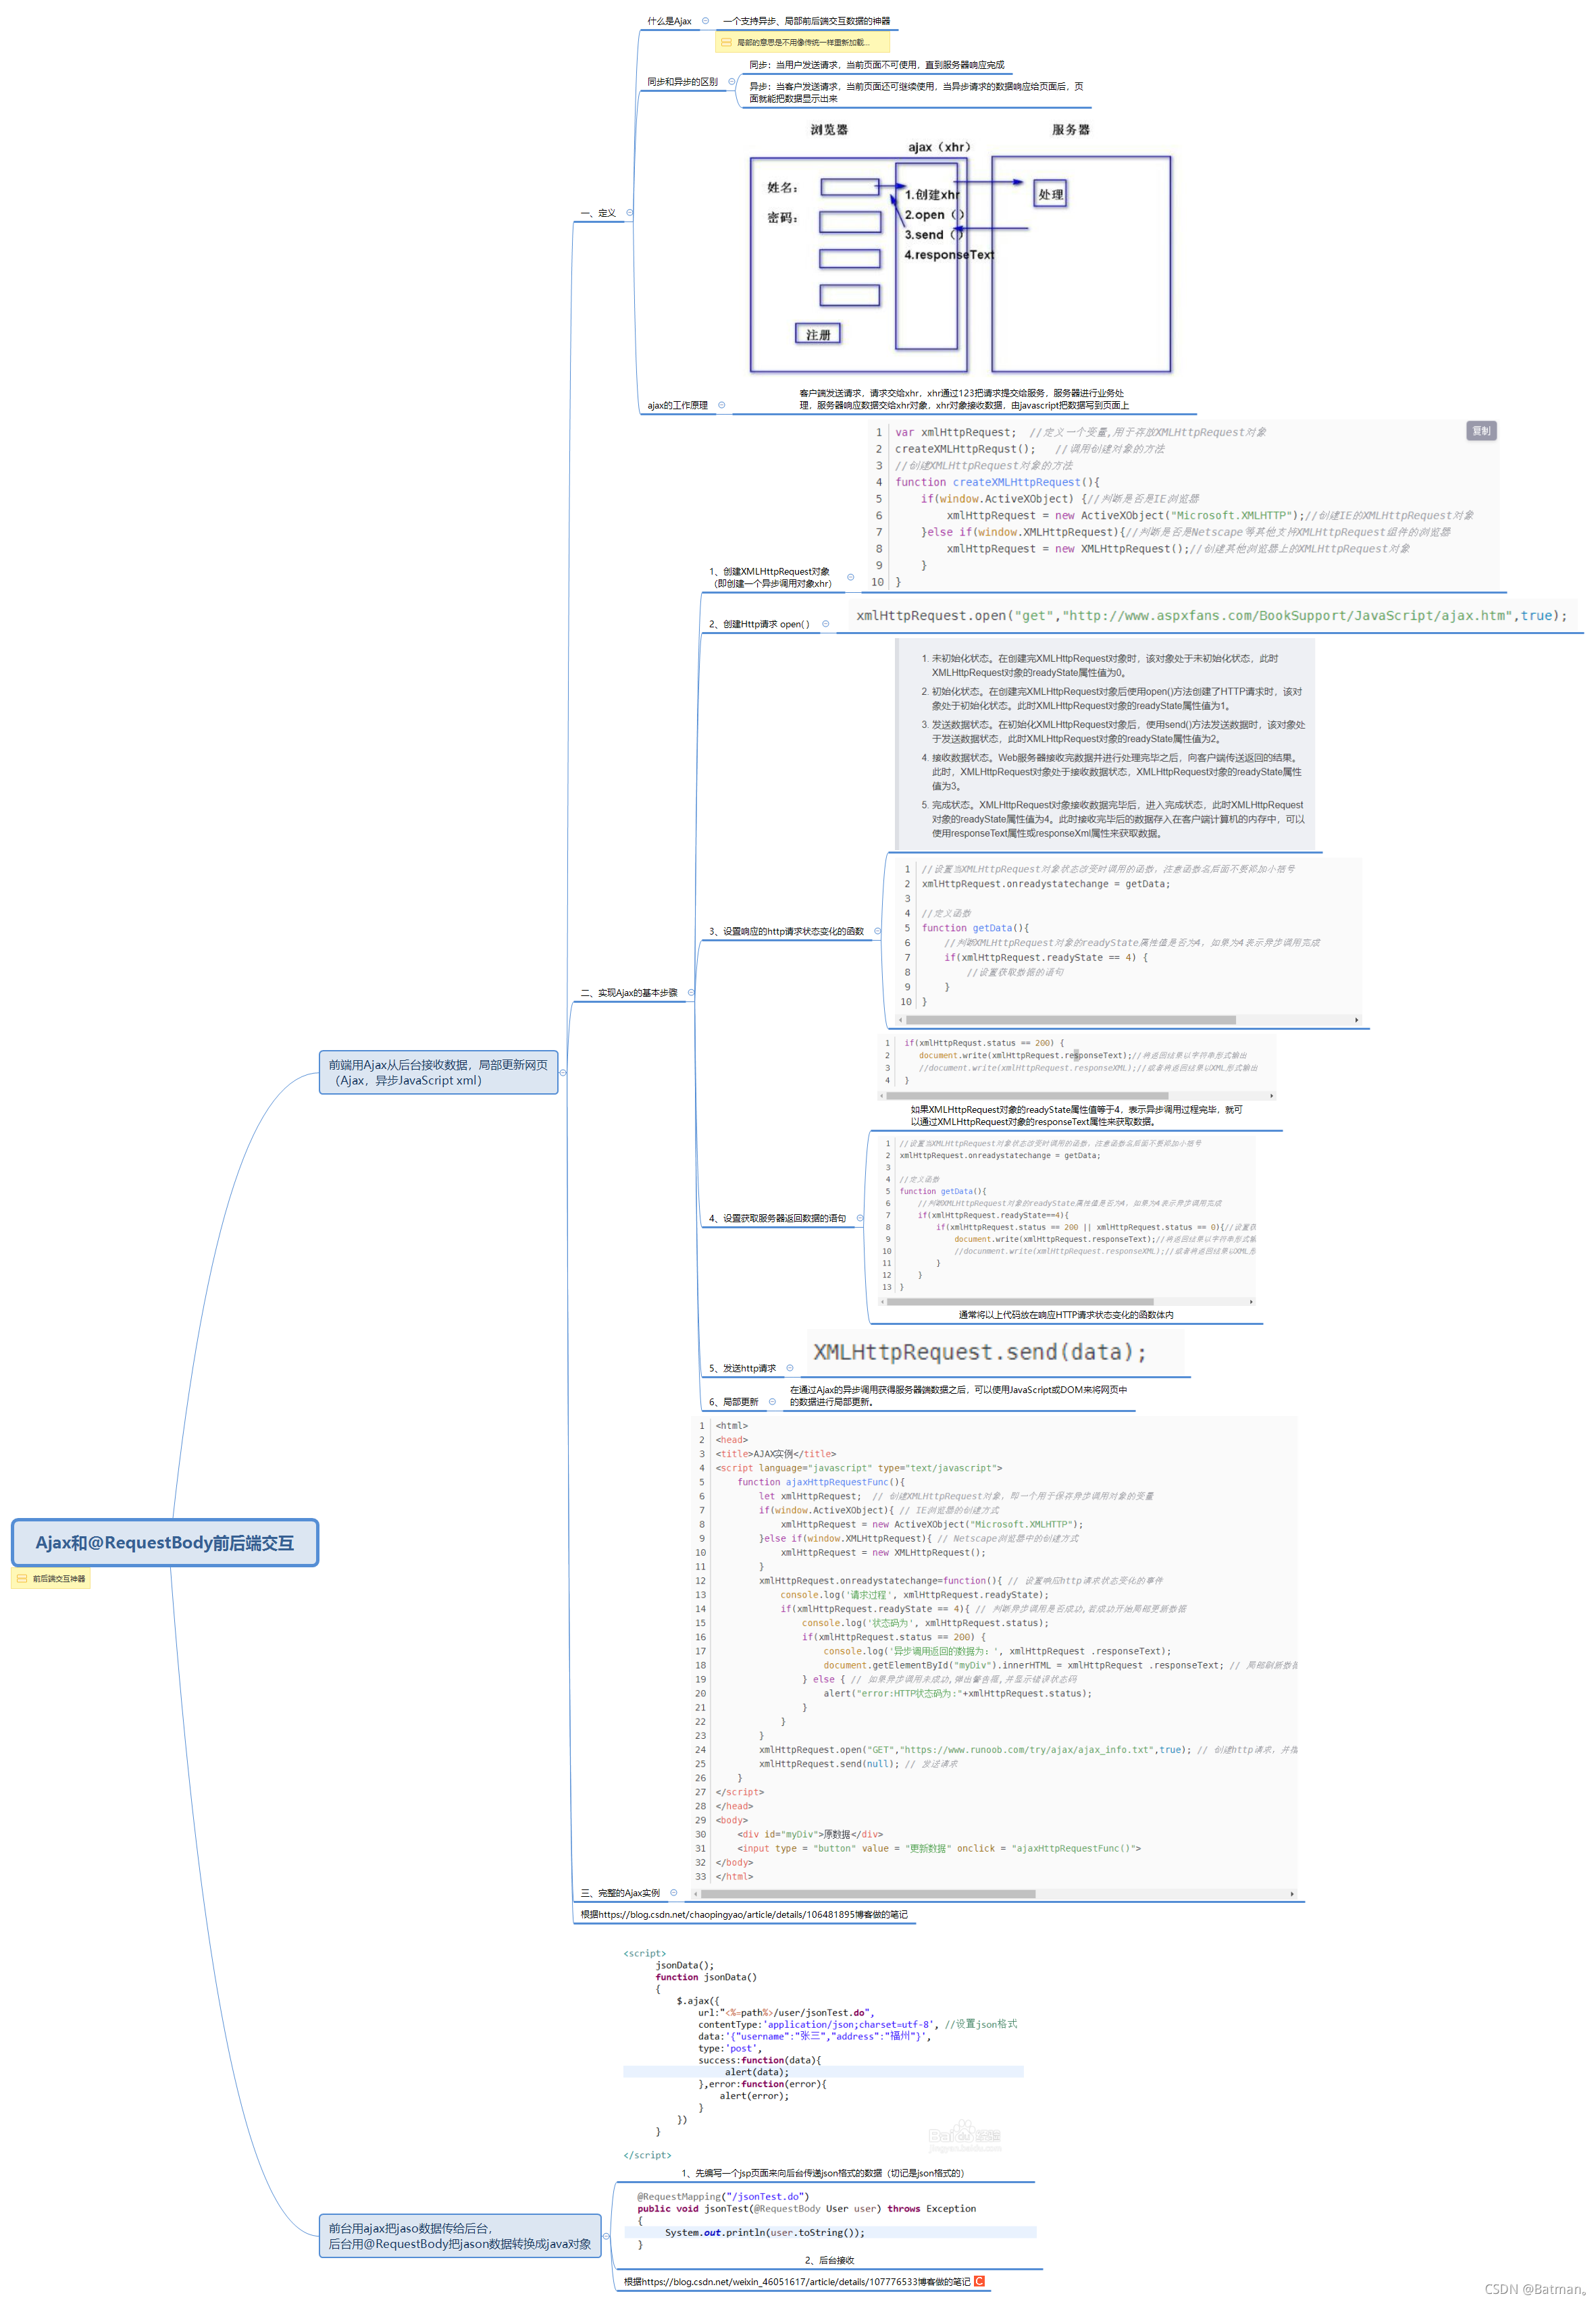This screenshot has width=1596, height=2302.
Task: Collapse the 6、局部更新 topic
Action: click(771, 1401)
